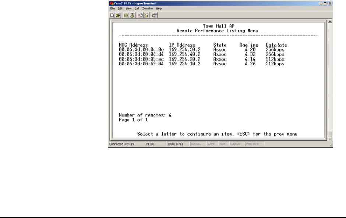Maximize the HyperTerminal window
Screen dimensions: 346x218
click(325, 3)
